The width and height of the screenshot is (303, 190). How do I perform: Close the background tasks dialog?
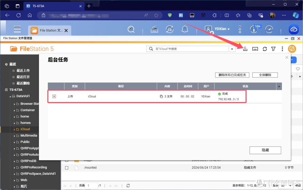point(286,57)
